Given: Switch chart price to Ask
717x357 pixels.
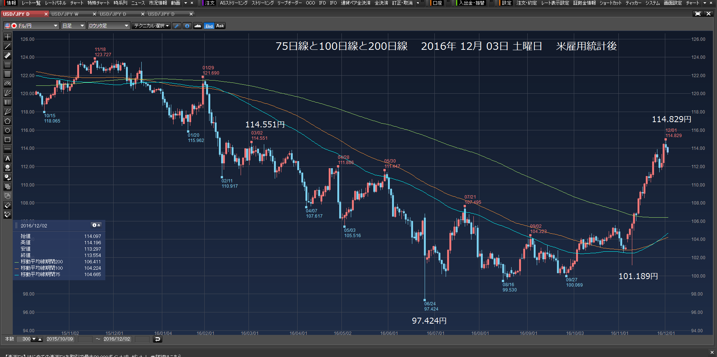Looking at the screenshot, I should point(220,26).
